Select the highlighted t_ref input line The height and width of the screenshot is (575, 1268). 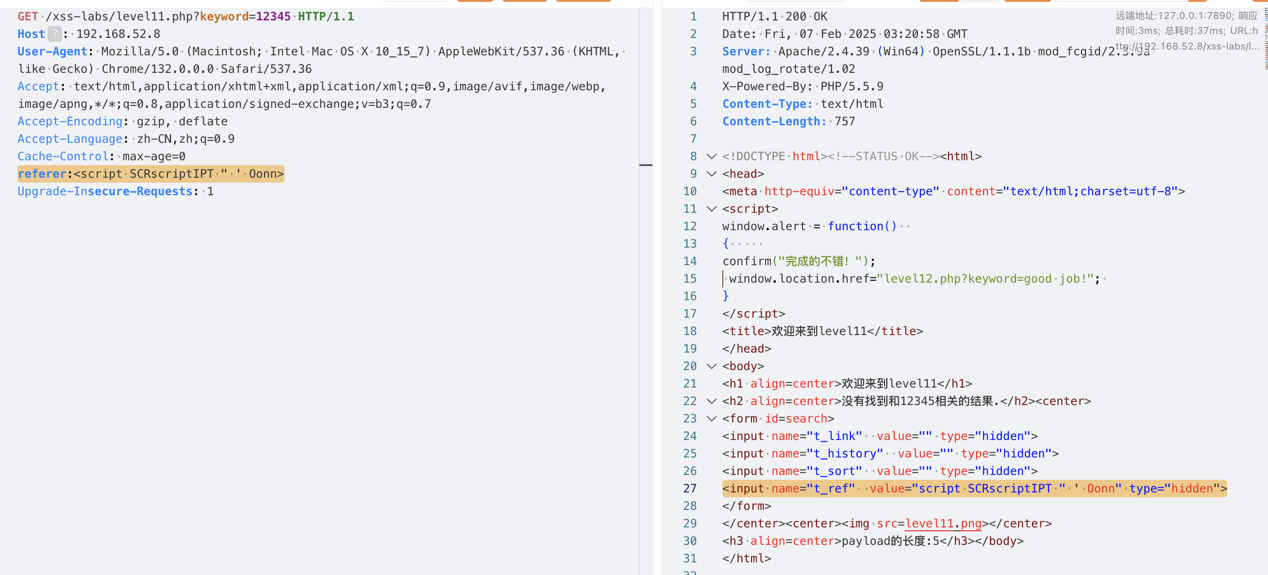974,489
